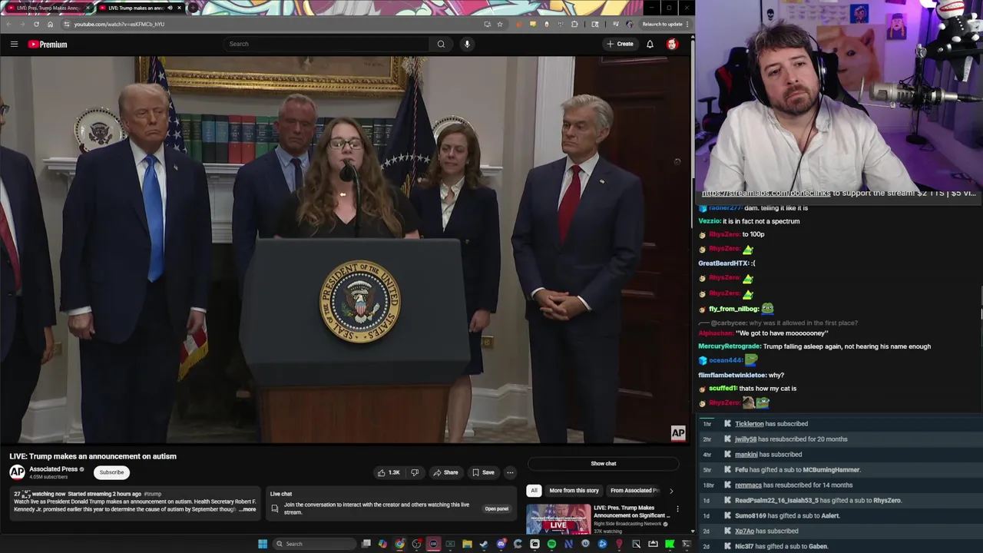Open the YouTube hamburger guide menu
This screenshot has width=983, height=553.
pos(14,44)
